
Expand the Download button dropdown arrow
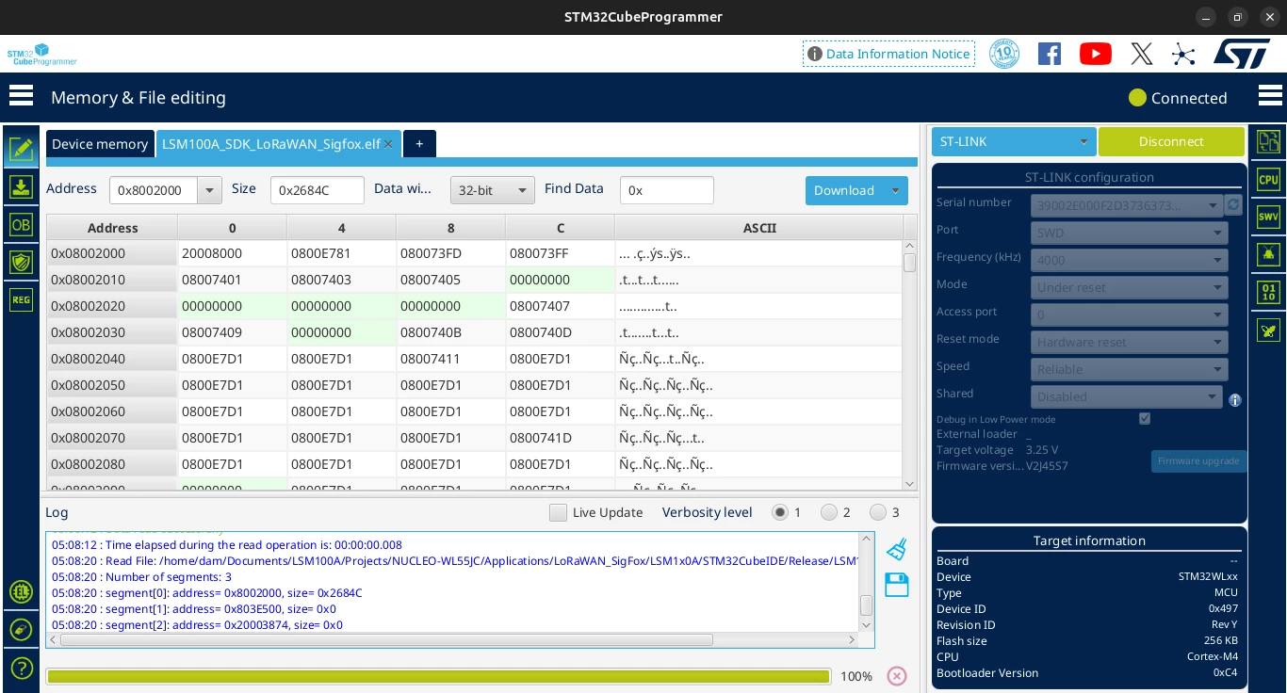[x=896, y=190]
